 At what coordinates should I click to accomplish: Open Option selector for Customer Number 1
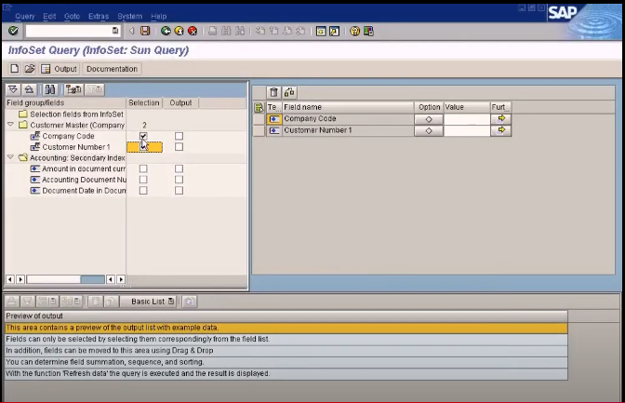point(429,130)
